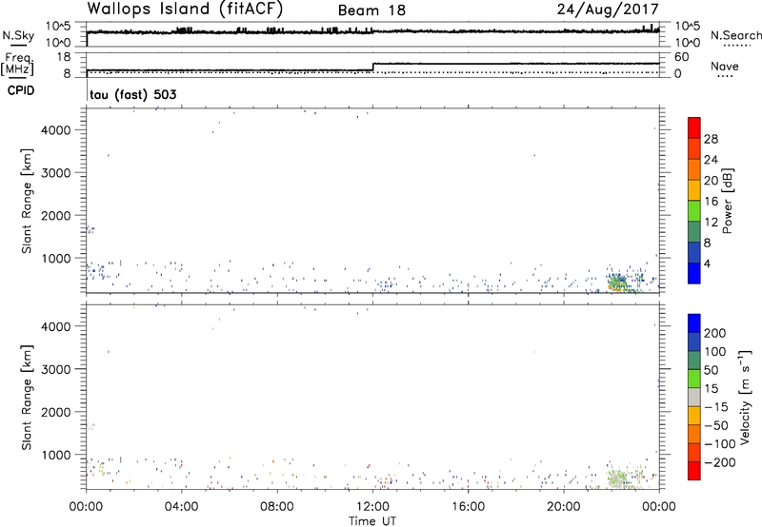Click the velocity echoes near 1700 km at start
The image size is (762, 527).
(90, 426)
